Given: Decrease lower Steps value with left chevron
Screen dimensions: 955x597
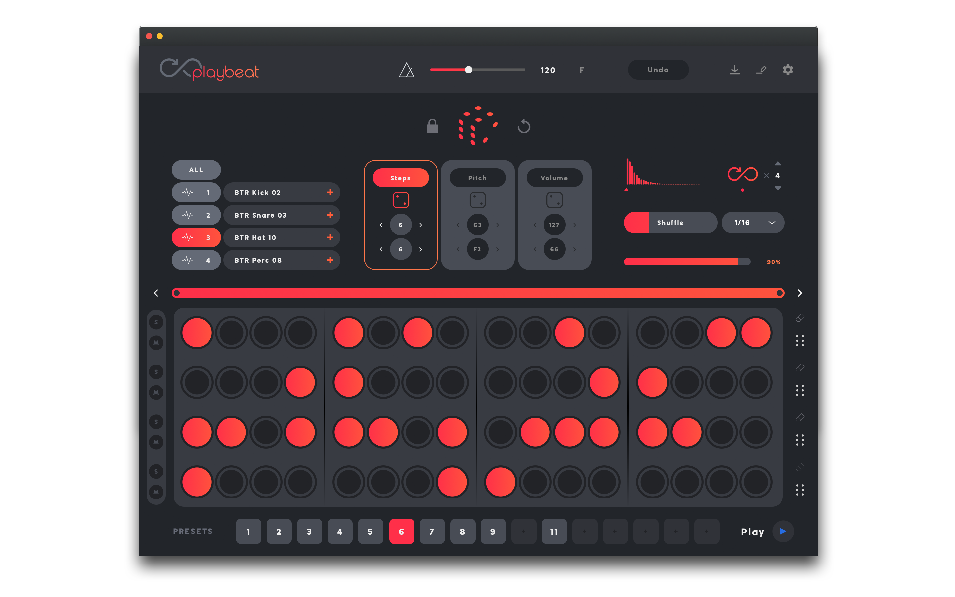Looking at the screenshot, I should 381,249.
